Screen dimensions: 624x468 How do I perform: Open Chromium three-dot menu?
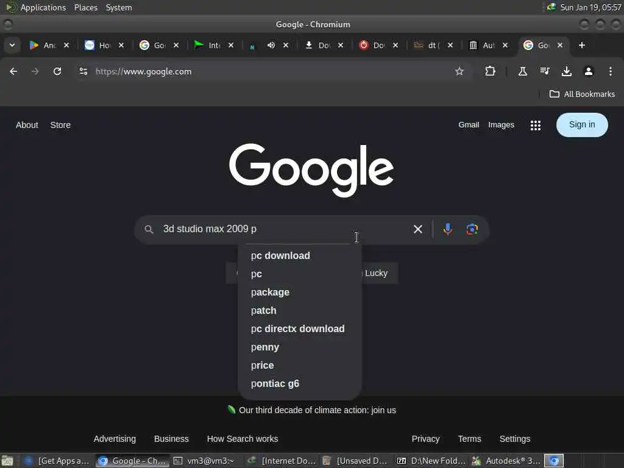[x=611, y=71]
